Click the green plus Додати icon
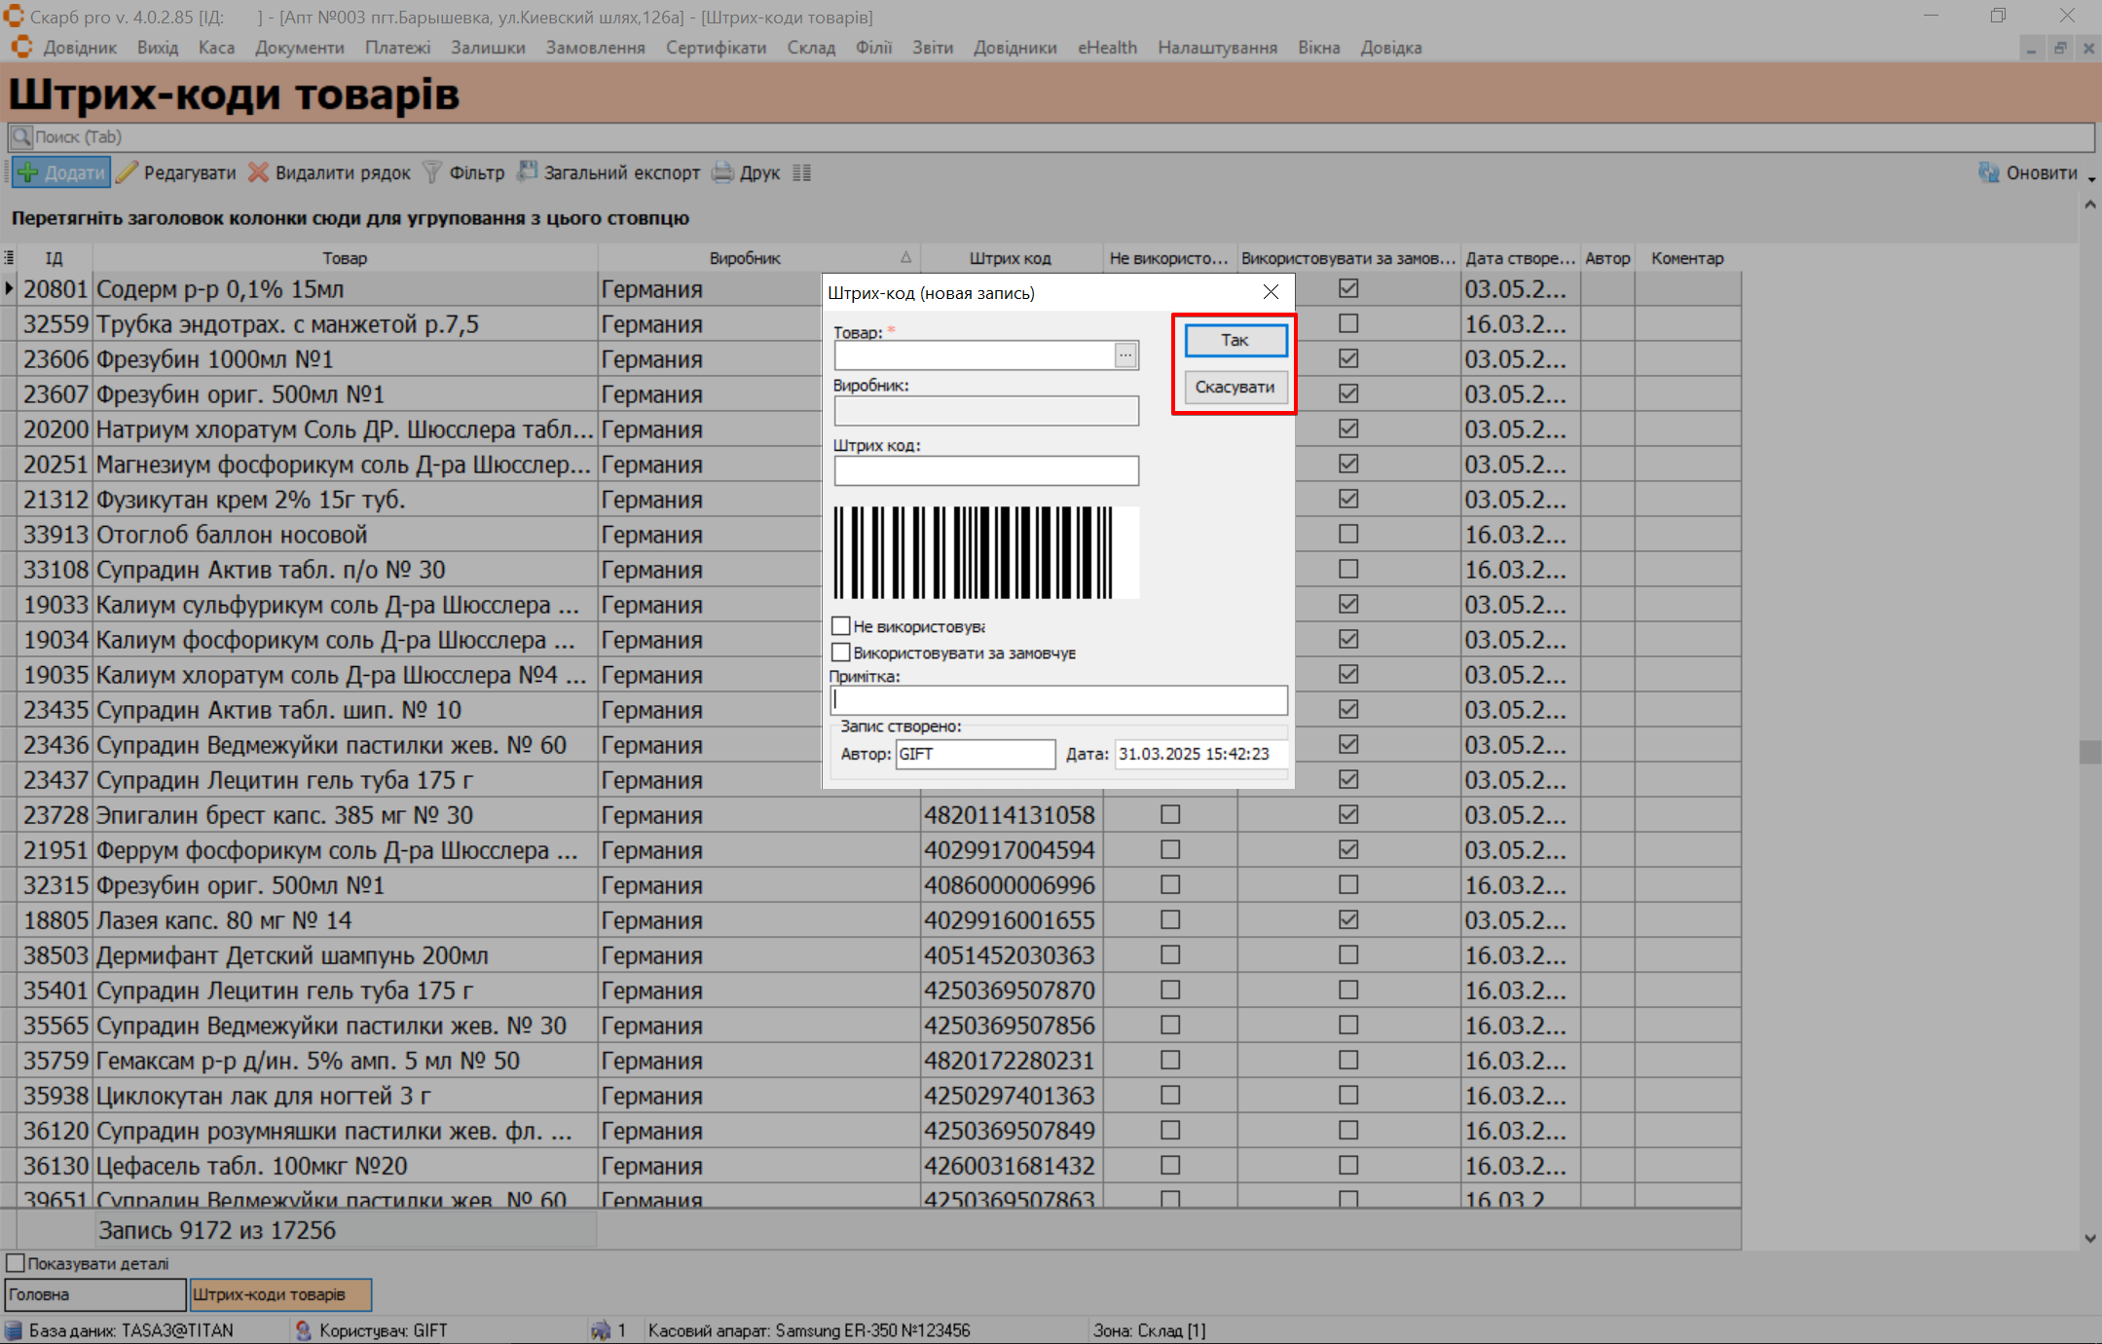The width and height of the screenshot is (2102, 1344). click(x=28, y=172)
